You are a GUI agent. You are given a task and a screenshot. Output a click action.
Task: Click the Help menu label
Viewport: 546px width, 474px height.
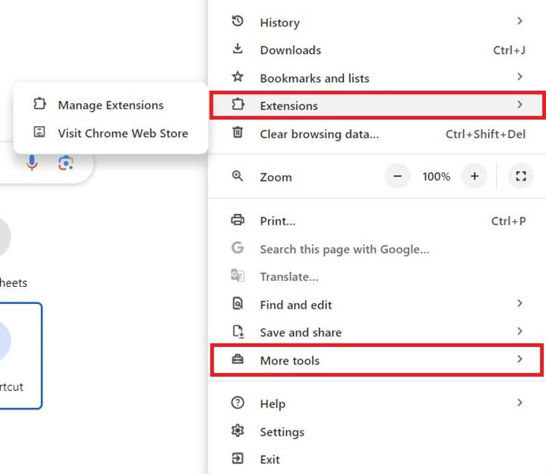[272, 404]
